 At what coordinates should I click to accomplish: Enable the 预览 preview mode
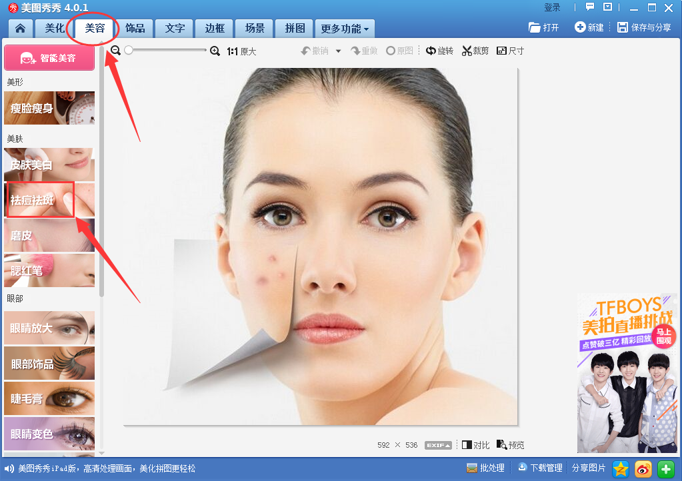(x=511, y=444)
